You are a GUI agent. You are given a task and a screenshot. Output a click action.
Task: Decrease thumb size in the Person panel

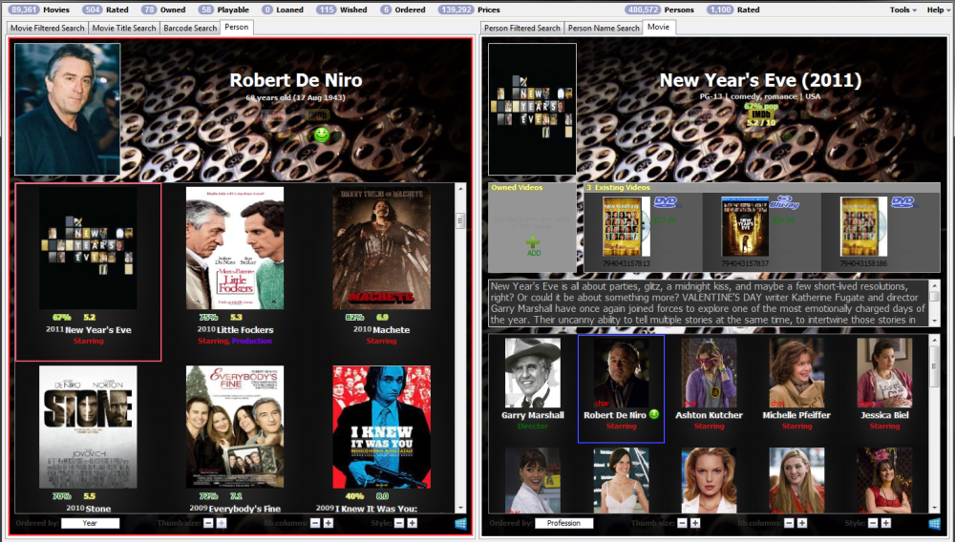pyautogui.click(x=208, y=523)
